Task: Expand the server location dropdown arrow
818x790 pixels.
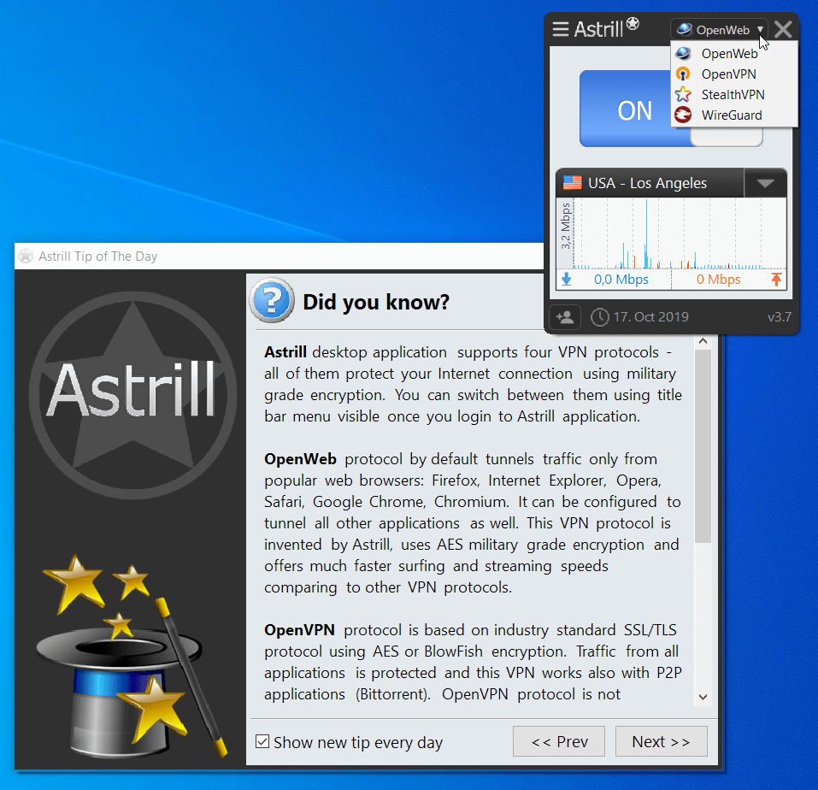Action: click(765, 183)
